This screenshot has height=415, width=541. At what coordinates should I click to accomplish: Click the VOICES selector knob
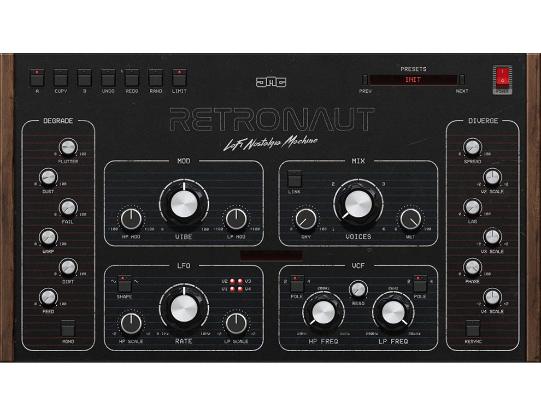(358, 204)
